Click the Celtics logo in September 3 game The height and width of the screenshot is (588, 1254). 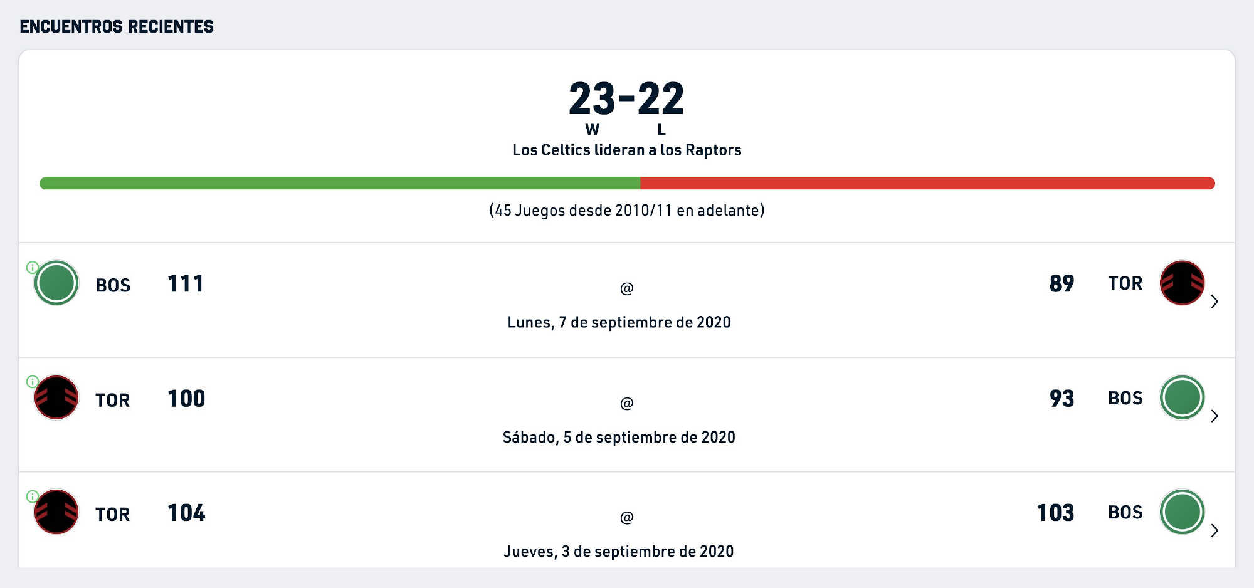tap(1182, 512)
